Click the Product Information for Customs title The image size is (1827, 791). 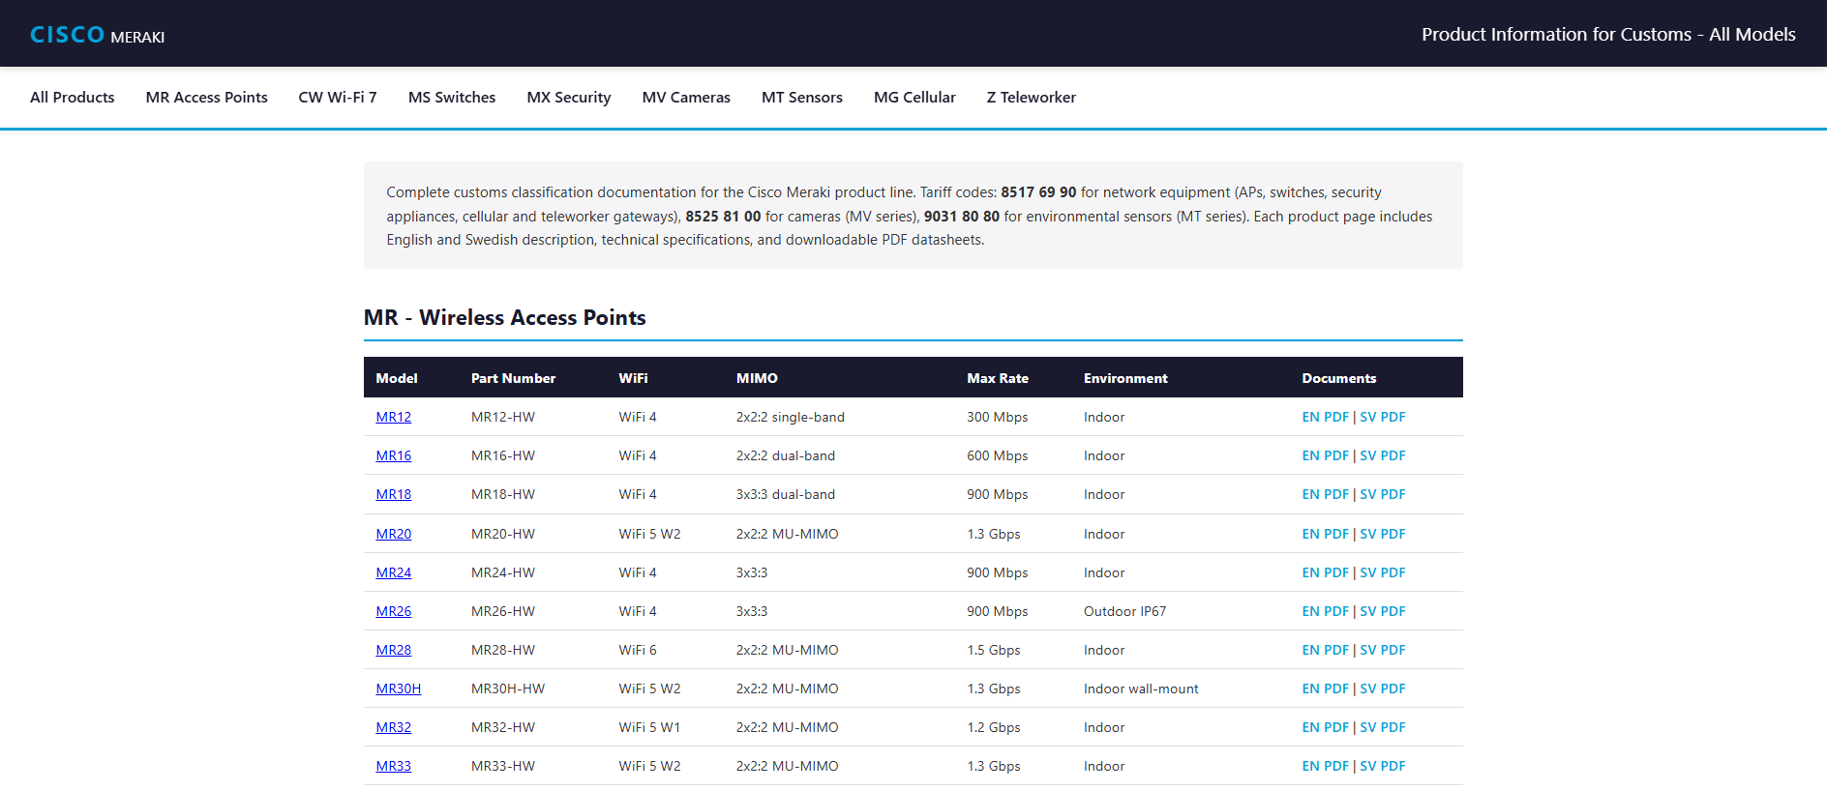(1608, 35)
